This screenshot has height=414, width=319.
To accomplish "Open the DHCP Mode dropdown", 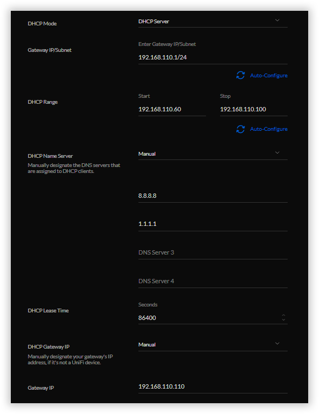I will pos(213,22).
